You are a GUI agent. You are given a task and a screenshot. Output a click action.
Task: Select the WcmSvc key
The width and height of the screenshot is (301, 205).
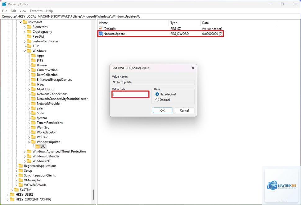(x=43, y=128)
